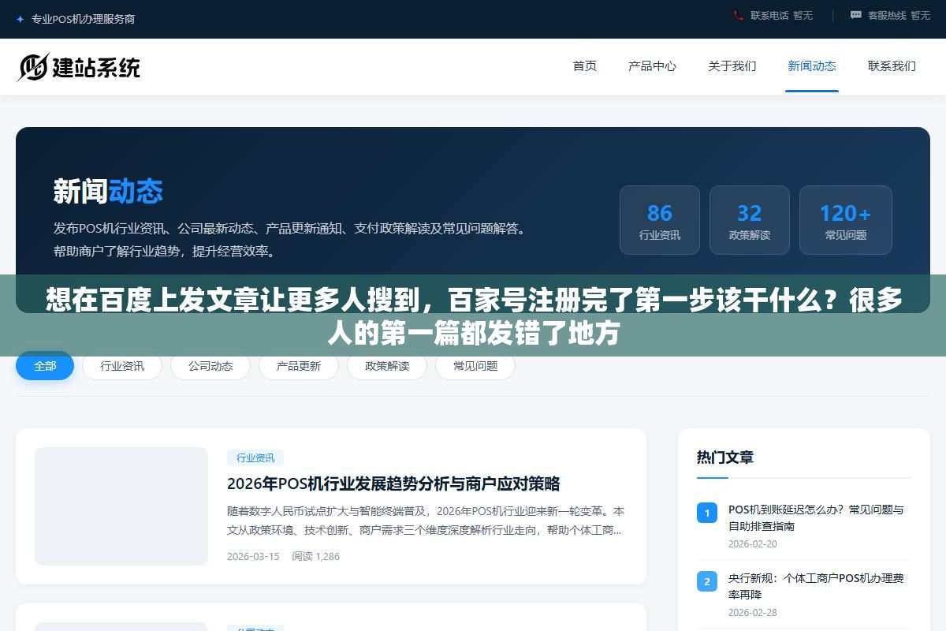Click the 行业资讯 tag on the first article

255,457
